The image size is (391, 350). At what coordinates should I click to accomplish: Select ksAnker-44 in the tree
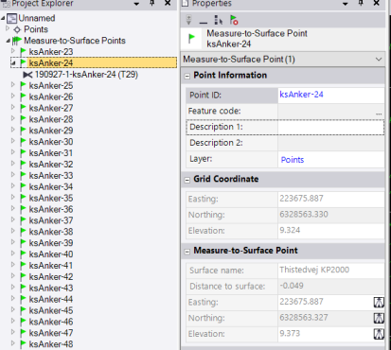[x=51, y=299]
